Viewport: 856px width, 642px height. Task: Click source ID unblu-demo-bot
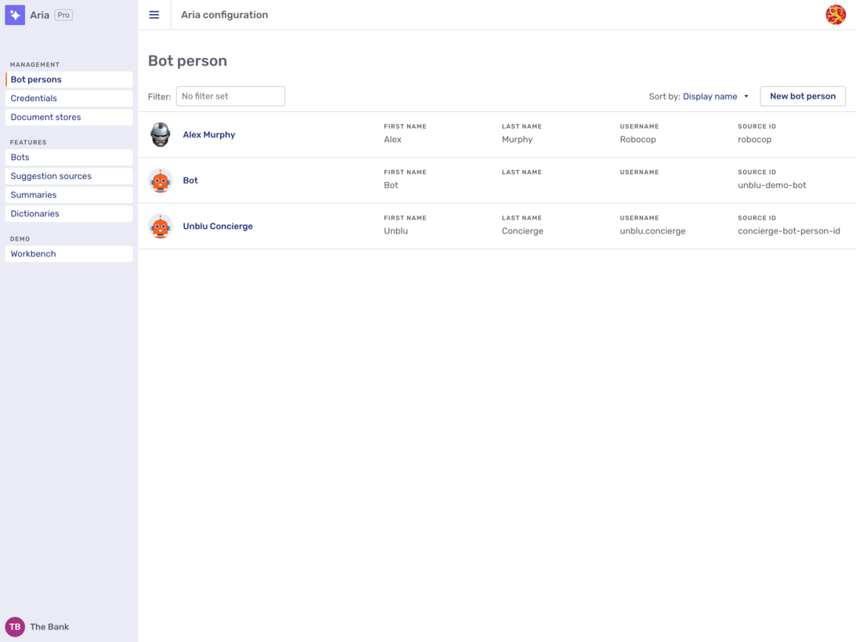point(772,185)
